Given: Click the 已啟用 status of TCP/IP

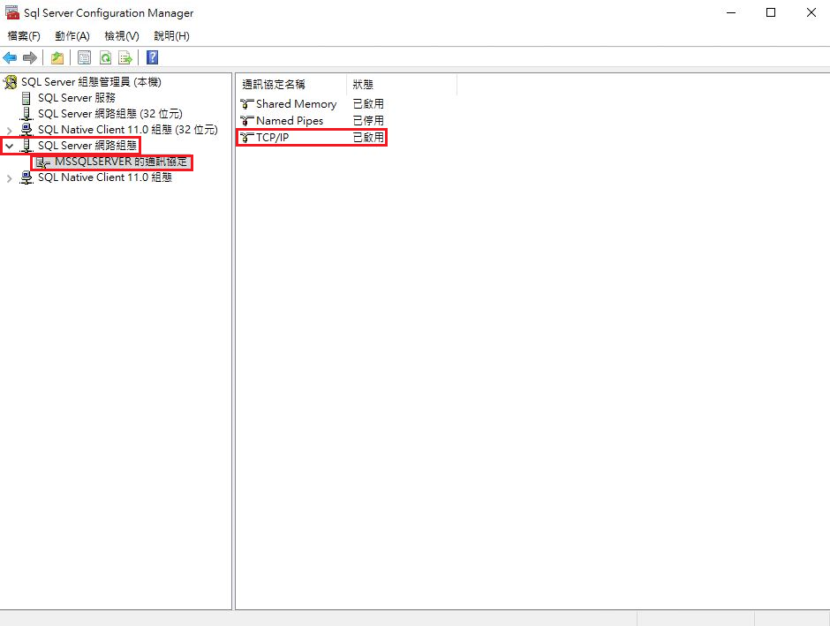Looking at the screenshot, I should point(368,138).
